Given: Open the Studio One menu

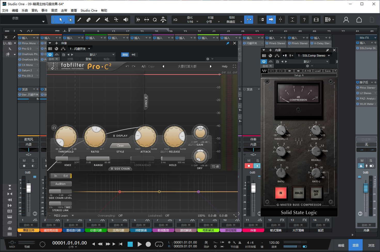Looking at the screenshot, I should 89,11.
